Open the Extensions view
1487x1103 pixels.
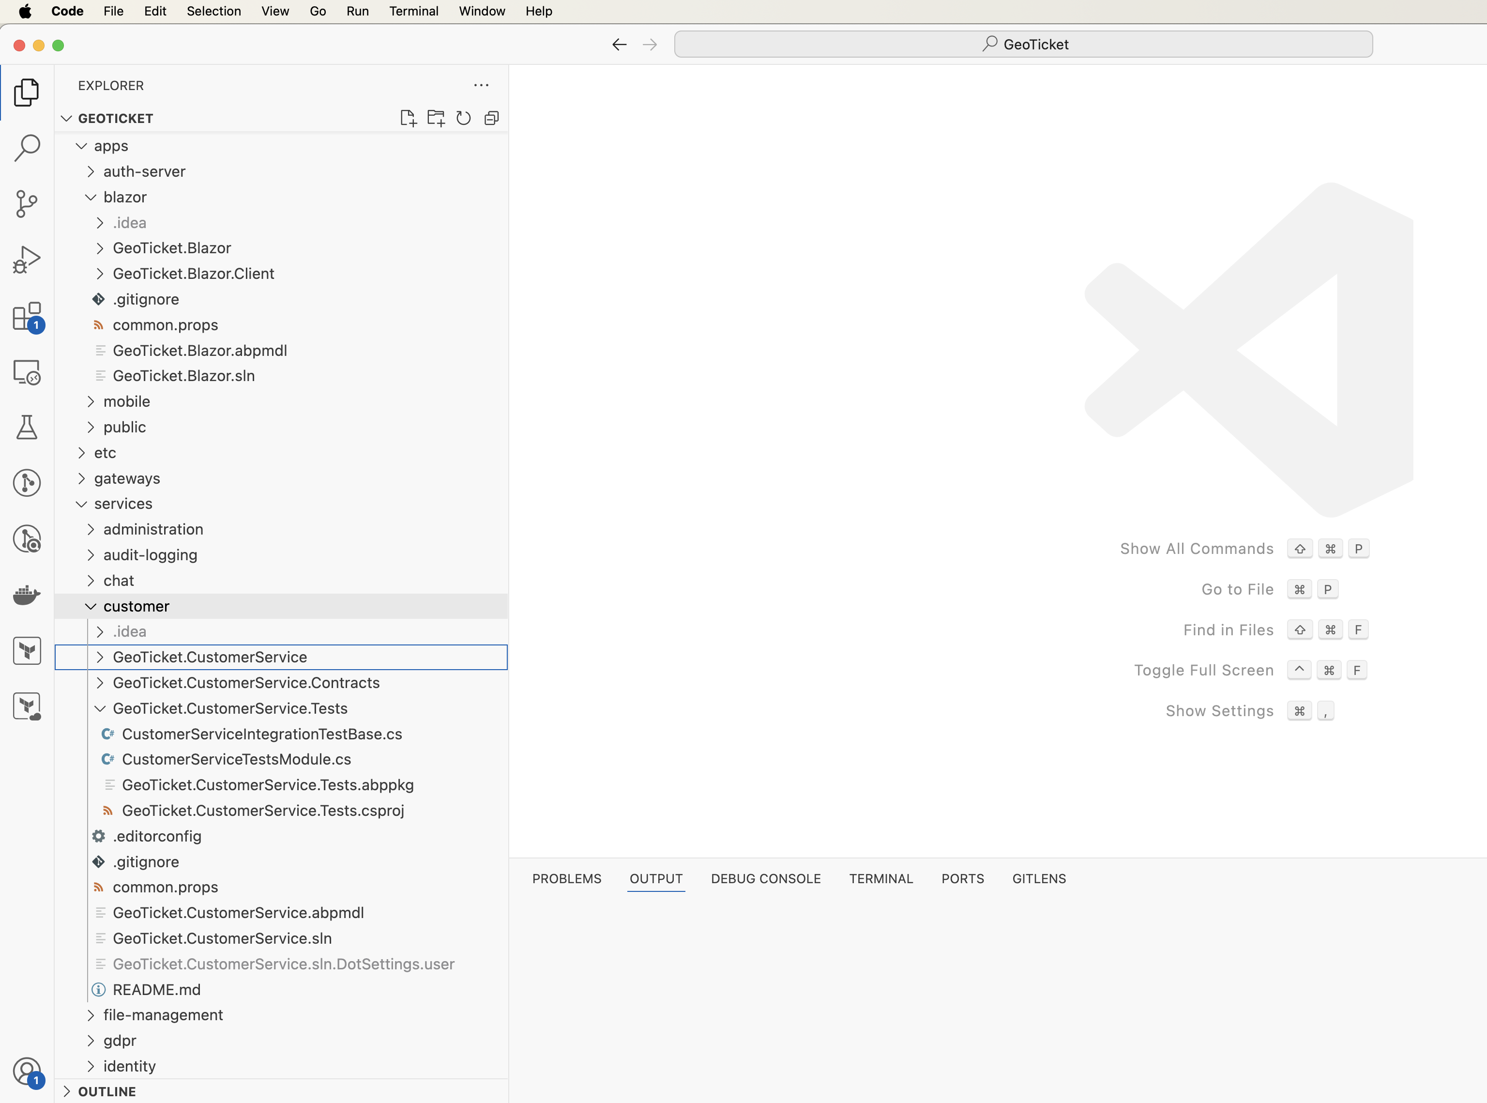pyautogui.click(x=27, y=317)
